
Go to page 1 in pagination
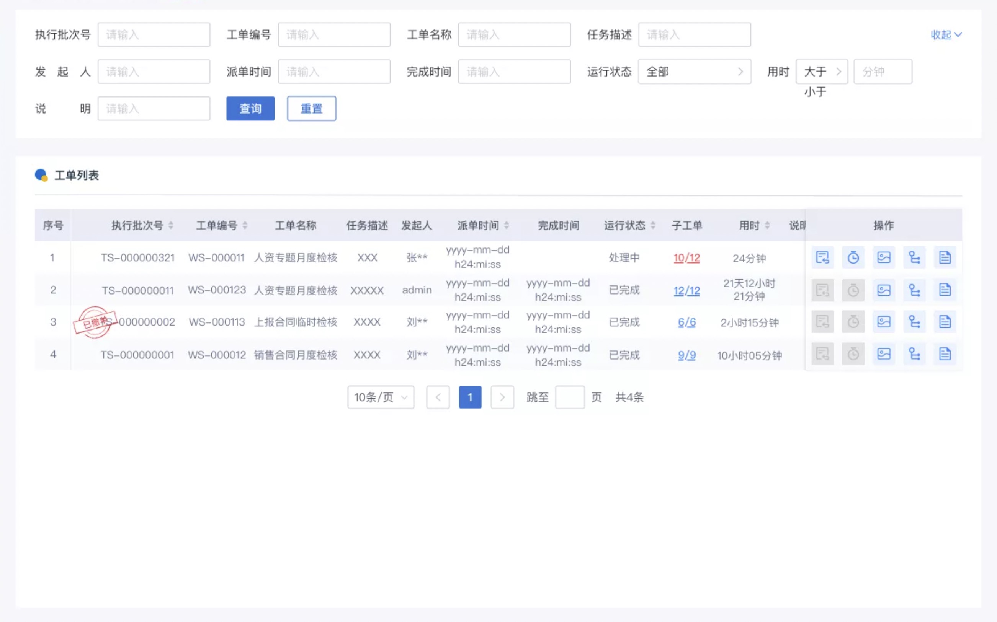point(470,397)
